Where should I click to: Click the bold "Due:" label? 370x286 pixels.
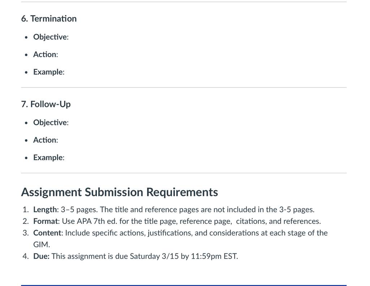coord(41,256)
